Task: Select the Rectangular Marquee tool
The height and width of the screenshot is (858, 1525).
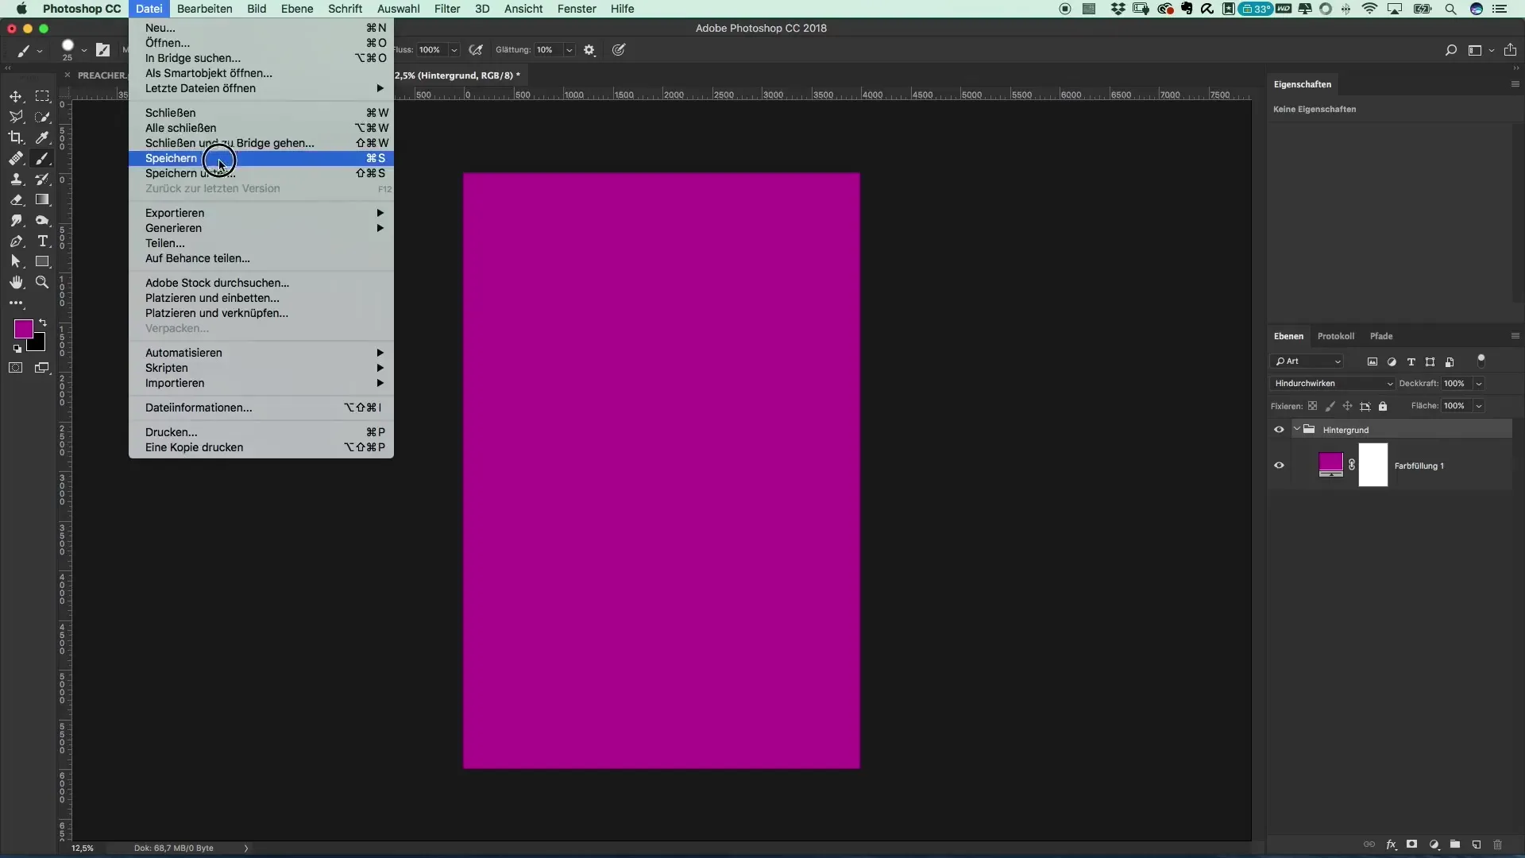Action: click(42, 96)
